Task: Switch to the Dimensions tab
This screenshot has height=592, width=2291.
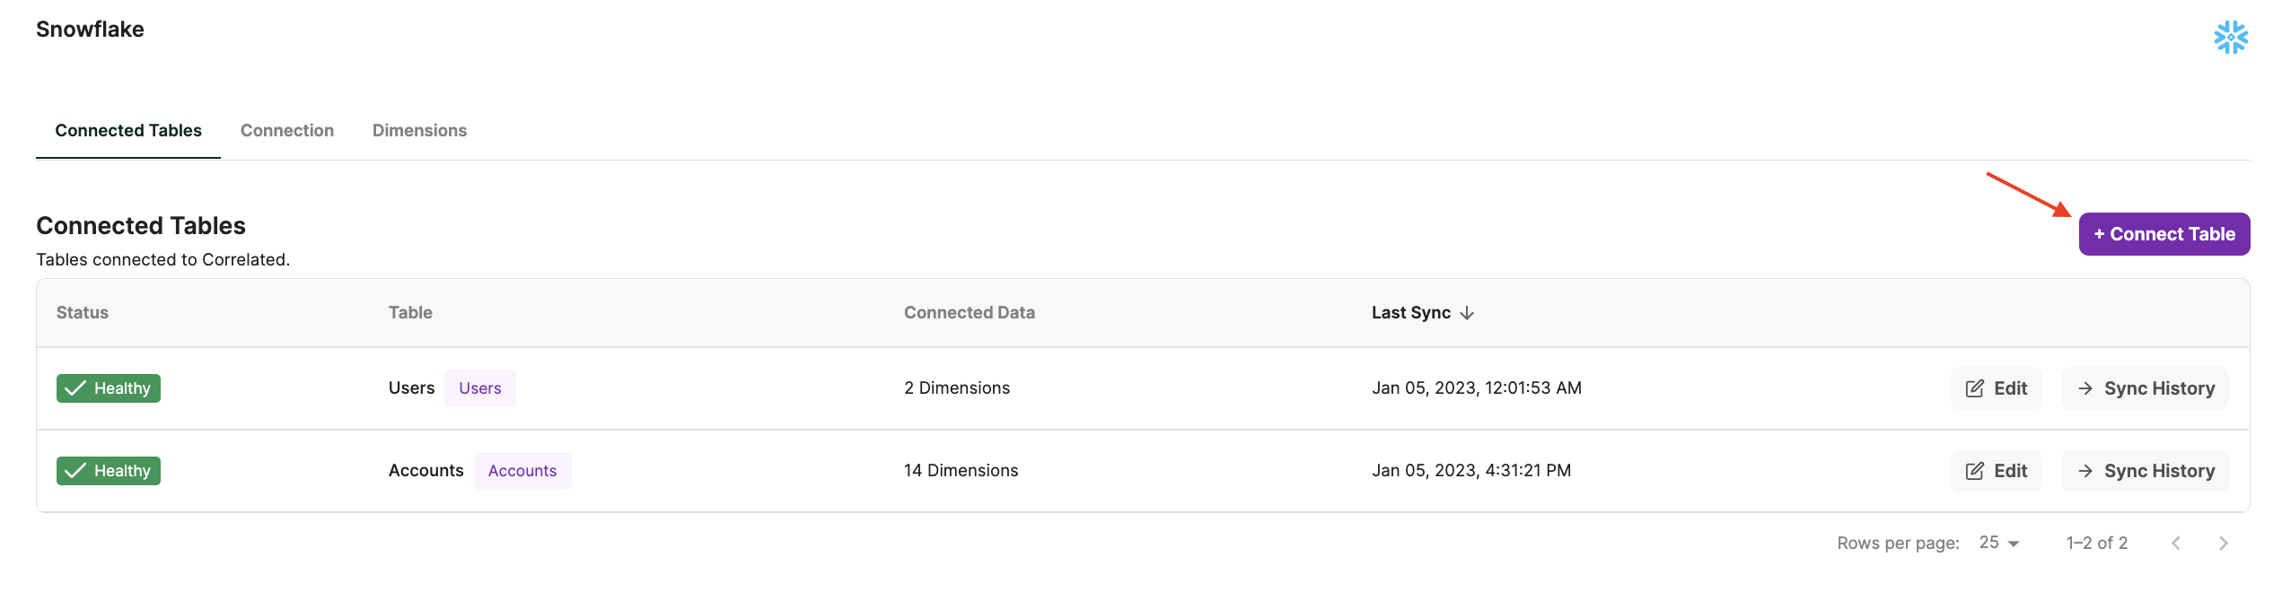Action: [419, 131]
